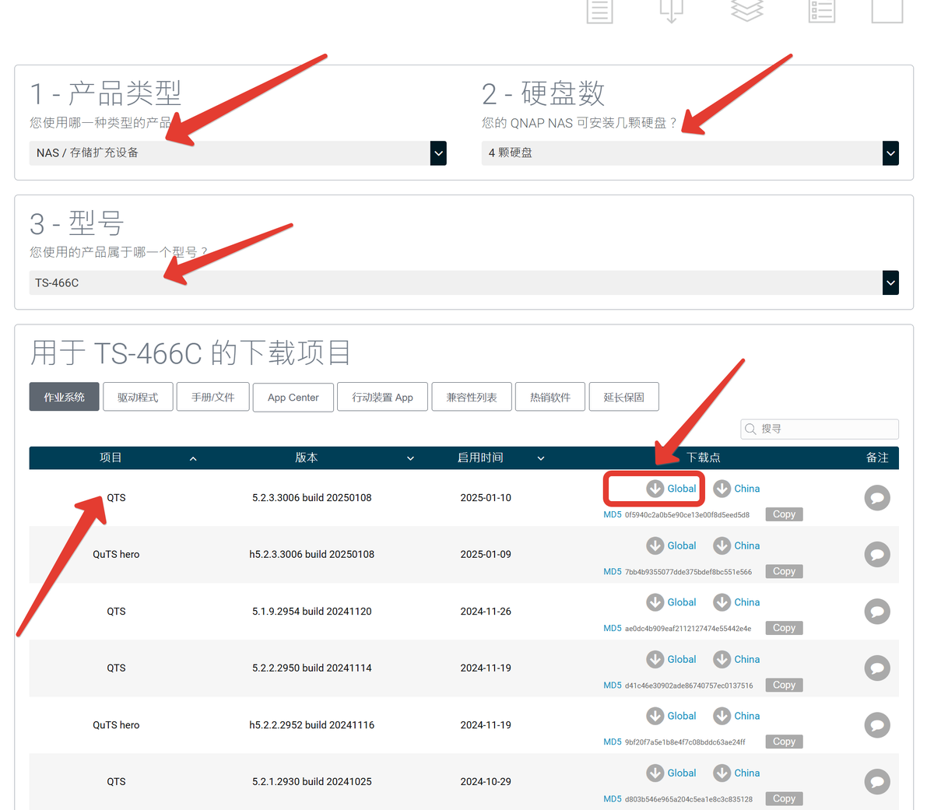Click date 2024-10-29
This screenshot has height=810, width=934.
486,782
